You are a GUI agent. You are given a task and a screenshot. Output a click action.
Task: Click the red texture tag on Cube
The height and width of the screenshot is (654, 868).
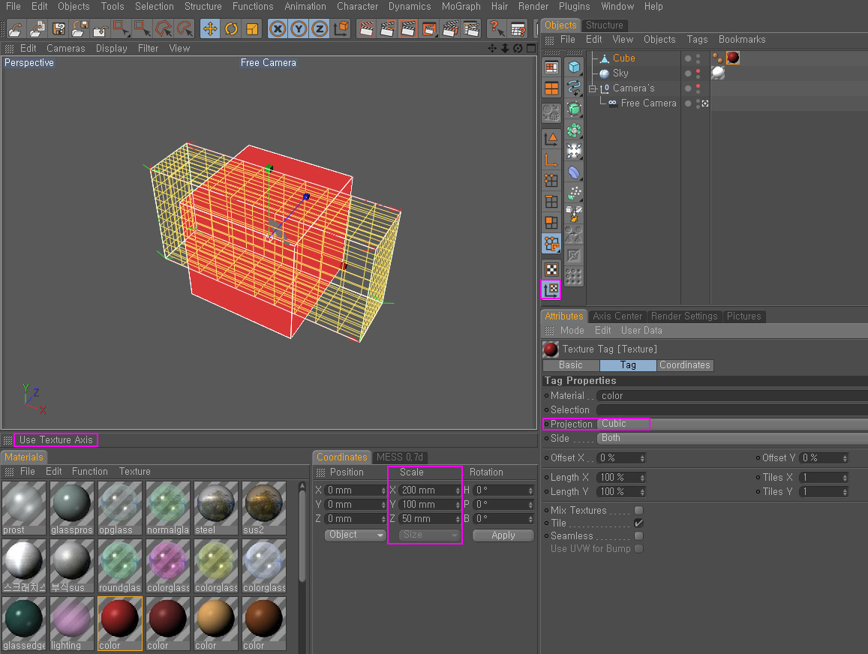(x=733, y=58)
